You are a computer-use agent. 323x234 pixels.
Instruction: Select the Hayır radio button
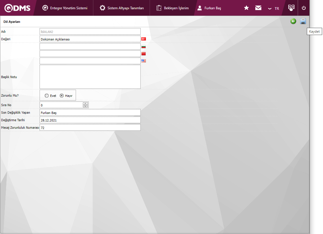62,96
